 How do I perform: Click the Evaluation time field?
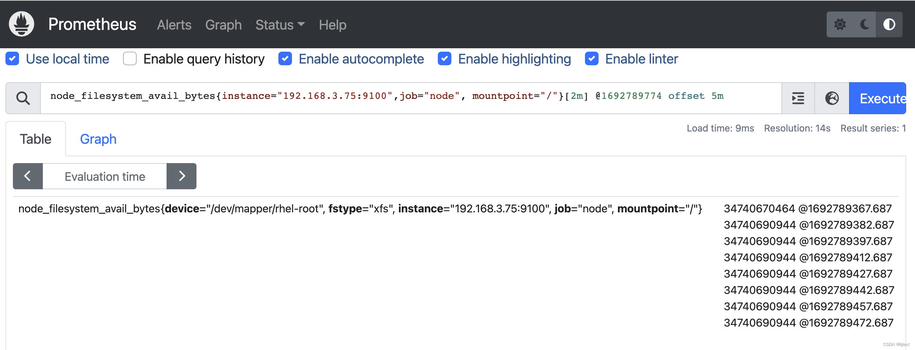pyautogui.click(x=104, y=176)
